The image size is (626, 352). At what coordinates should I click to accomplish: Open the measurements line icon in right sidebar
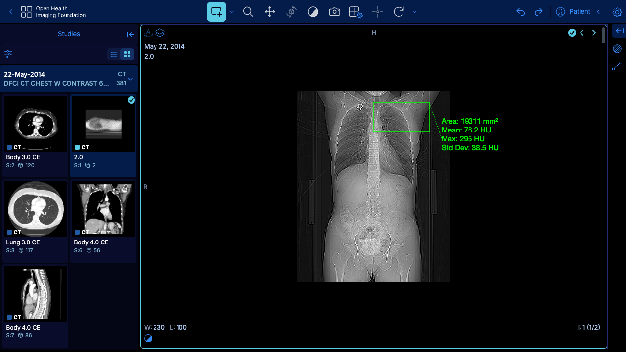tap(617, 66)
